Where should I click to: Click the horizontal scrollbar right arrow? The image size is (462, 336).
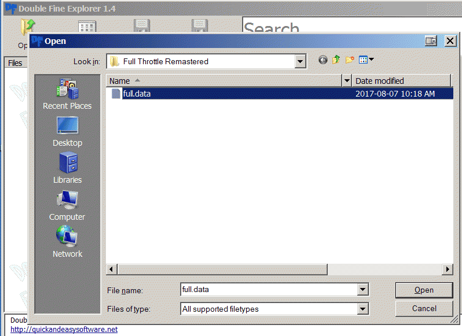(x=448, y=269)
